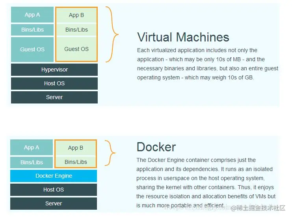Image resolution: width=292 pixels, height=218 pixels.
Task: Click the line 'sharing the kernel with other containers'
Action: (186, 187)
